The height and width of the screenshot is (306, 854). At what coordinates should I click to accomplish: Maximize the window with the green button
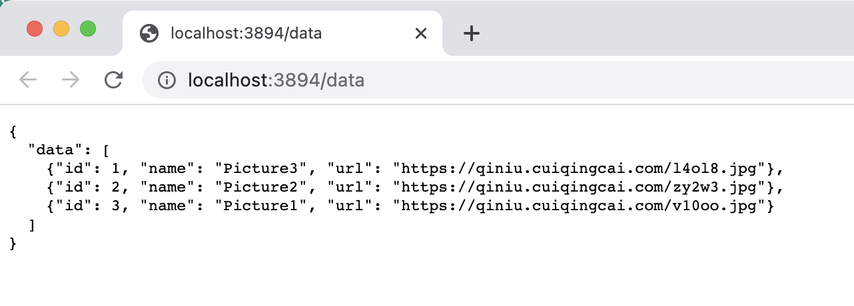click(88, 29)
